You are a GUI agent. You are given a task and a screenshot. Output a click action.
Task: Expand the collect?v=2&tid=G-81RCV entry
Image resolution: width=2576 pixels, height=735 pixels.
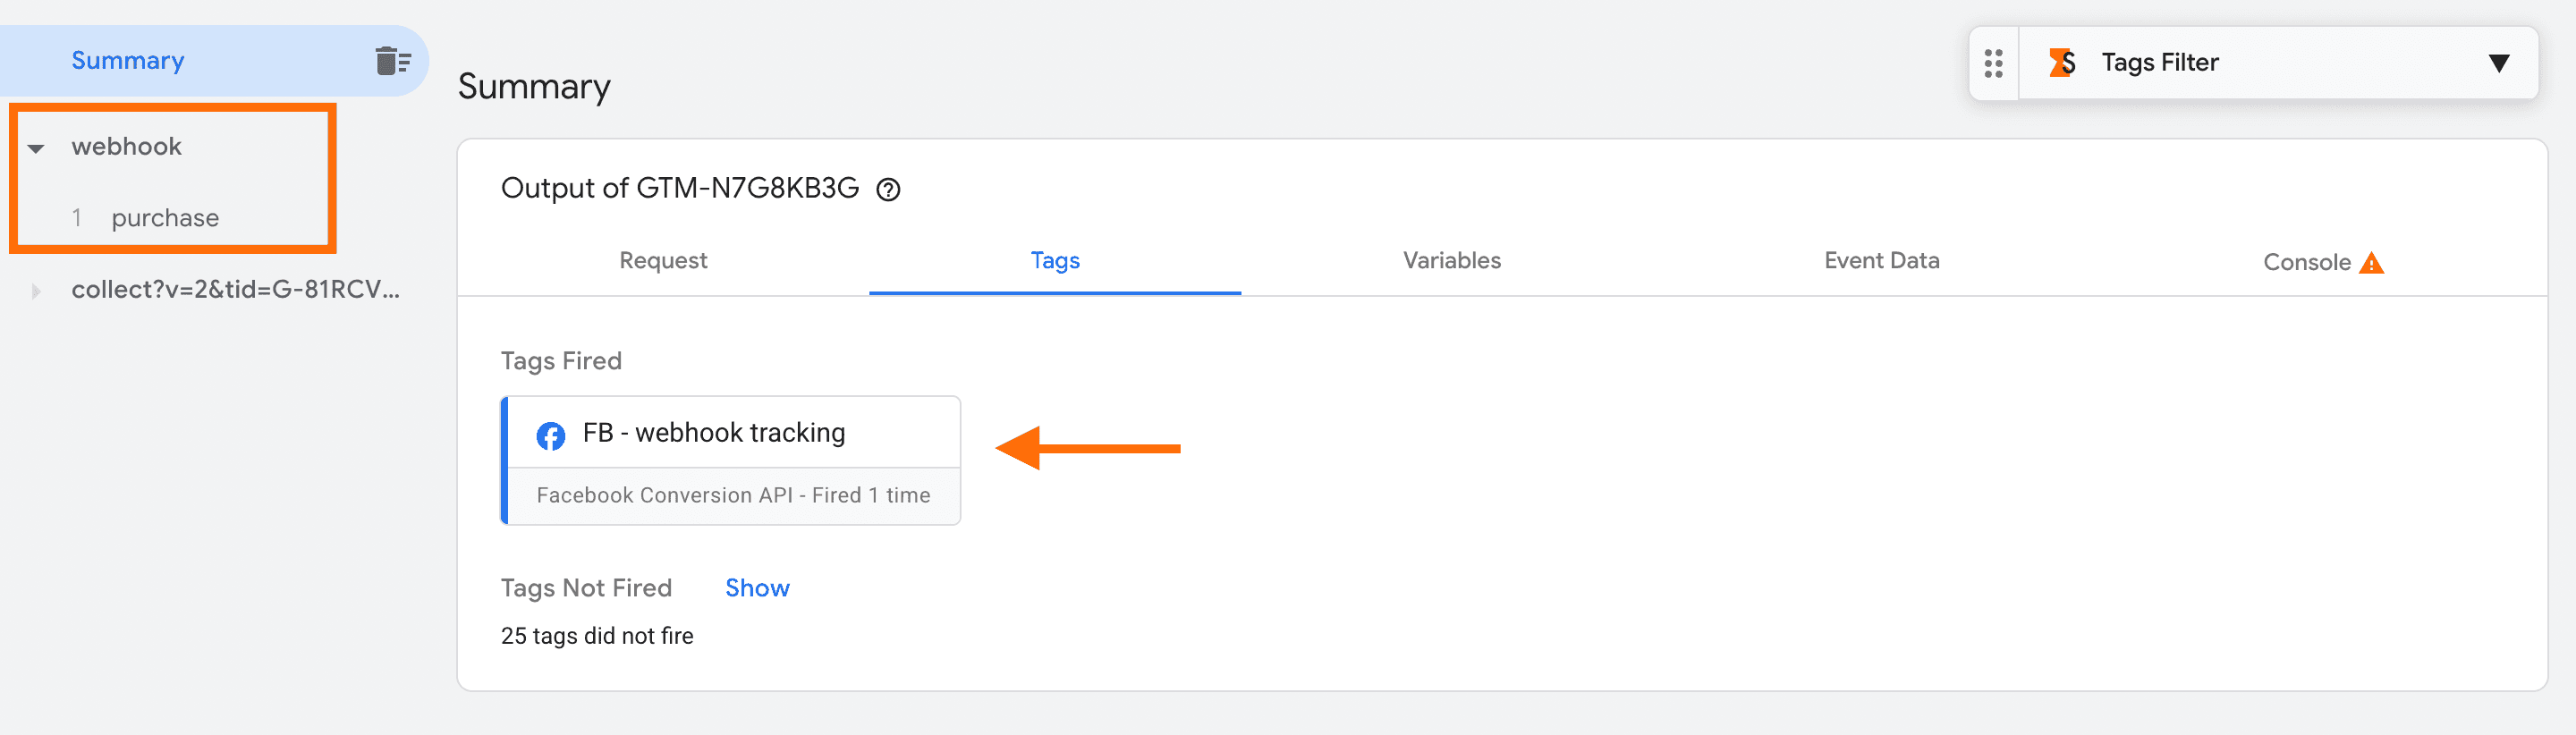point(36,290)
